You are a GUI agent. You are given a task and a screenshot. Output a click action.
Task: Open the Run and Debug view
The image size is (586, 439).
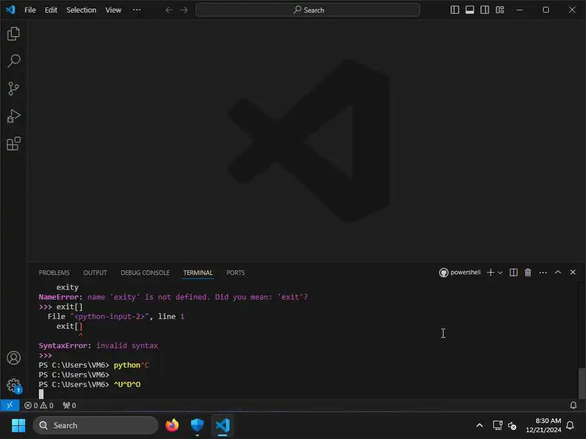[x=14, y=116]
